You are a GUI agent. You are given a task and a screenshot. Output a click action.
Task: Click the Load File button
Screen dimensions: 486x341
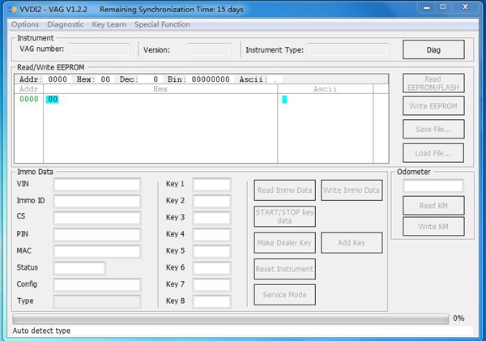(x=433, y=153)
